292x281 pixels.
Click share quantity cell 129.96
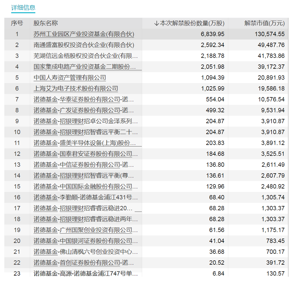tap(215, 186)
